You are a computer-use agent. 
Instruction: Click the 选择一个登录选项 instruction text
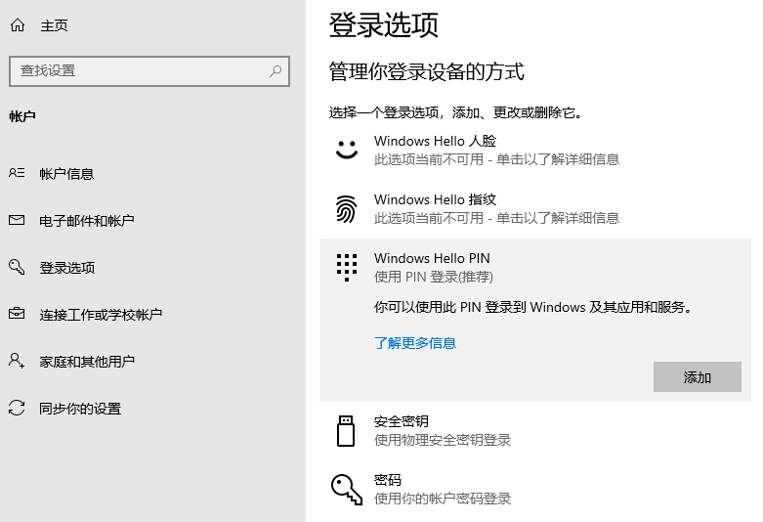pyautogui.click(x=455, y=112)
